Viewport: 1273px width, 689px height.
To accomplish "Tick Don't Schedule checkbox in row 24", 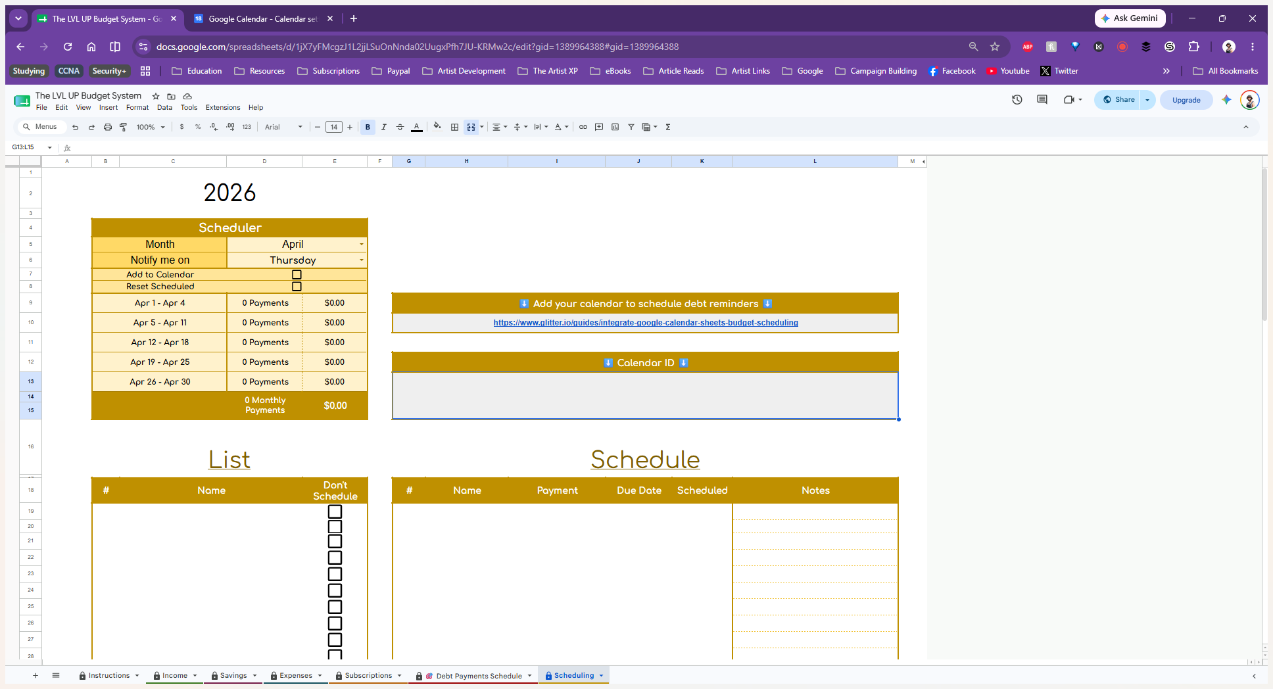I will click(335, 590).
